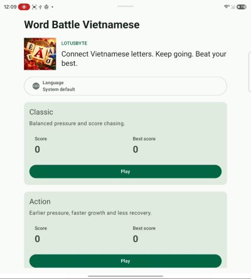Click the Word Battle Vietnamese title
The image size is (251, 279).
pyautogui.click(x=82, y=25)
